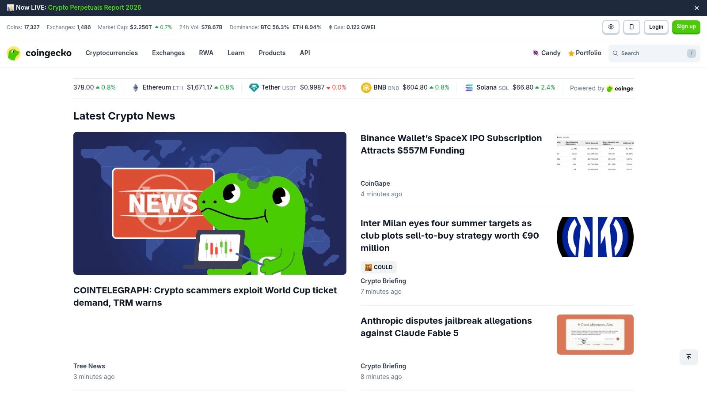Click the Anthropic Claude article thumbnail
The image size is (707, 397).
point(595,334)
